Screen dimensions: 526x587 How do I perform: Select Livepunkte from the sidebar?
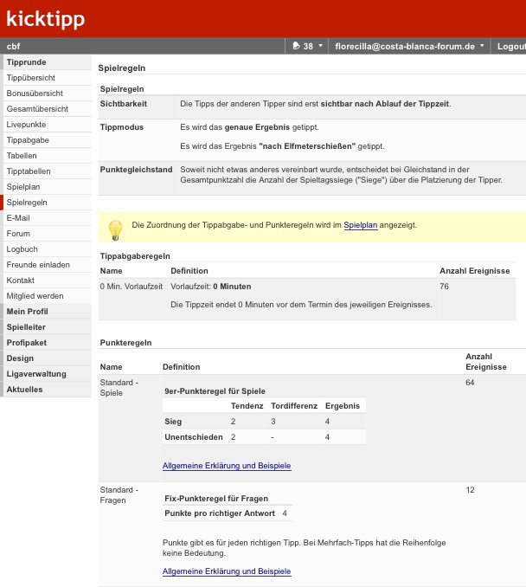(x=27, y=125)
